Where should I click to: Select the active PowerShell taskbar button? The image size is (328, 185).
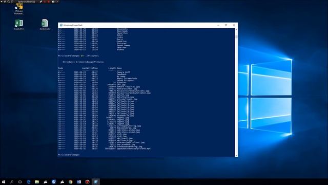coord(96,182)
